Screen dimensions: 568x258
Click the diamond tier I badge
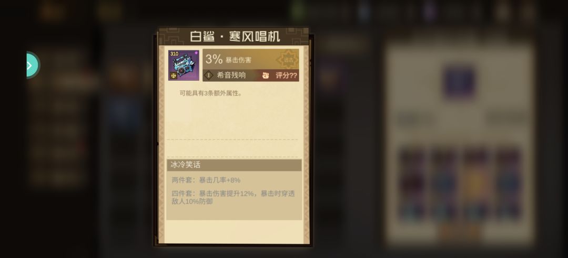pos(209,75)
